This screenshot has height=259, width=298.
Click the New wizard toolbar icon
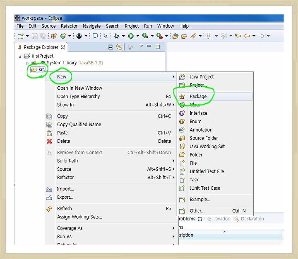click(21, 36)
